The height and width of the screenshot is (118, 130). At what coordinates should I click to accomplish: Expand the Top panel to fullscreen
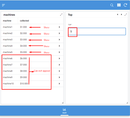point(126,15)
